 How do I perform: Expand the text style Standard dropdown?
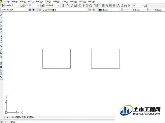(x=18, y=5)
